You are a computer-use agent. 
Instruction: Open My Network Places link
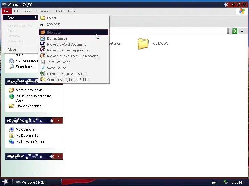(x=30, y=142)
